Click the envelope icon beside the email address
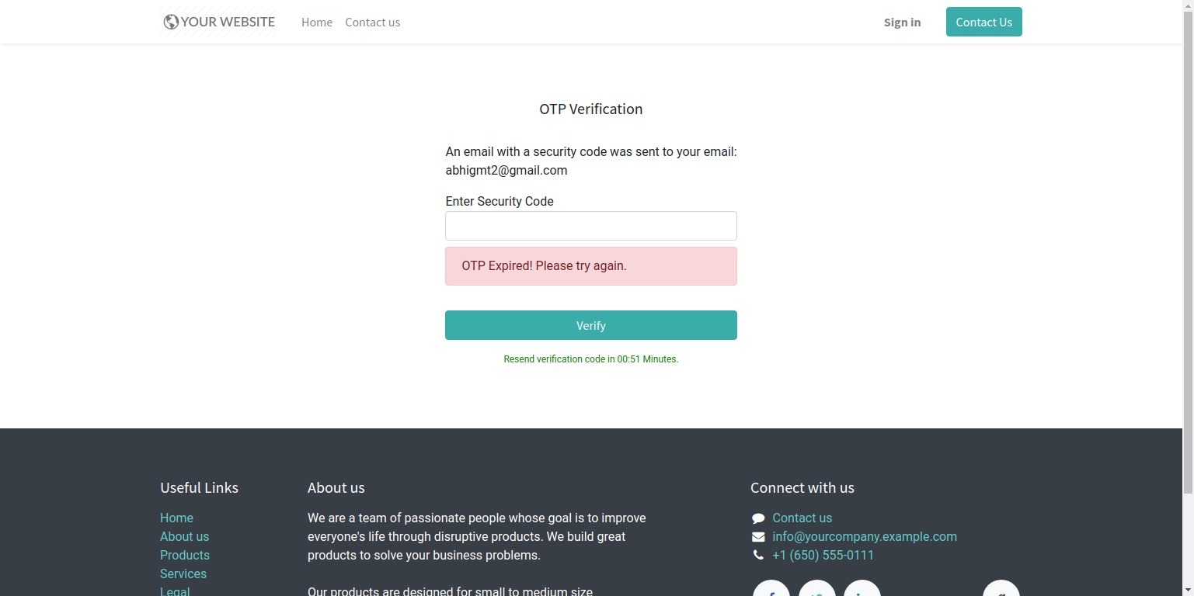The image size is (1194, 596). tap(758, 537)
